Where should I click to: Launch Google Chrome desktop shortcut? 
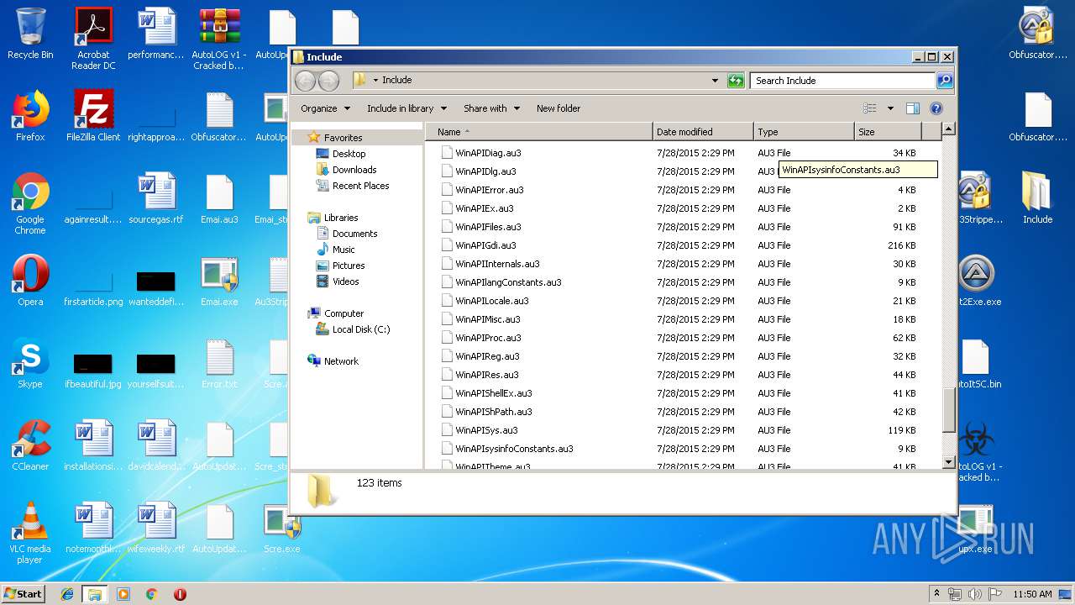tap(30, 204)
